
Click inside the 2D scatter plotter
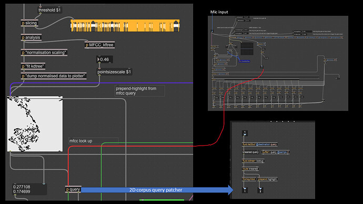pyautogui.click(x=35, y=124)
